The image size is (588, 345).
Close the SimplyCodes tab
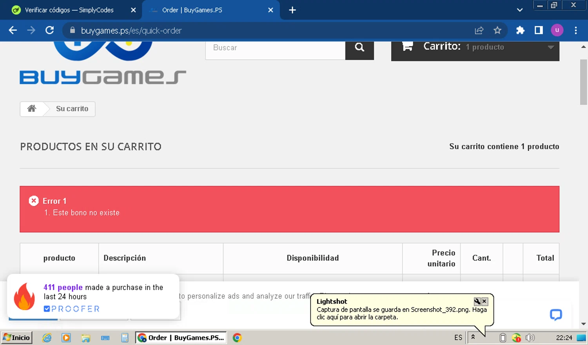[x=133, y=10]
